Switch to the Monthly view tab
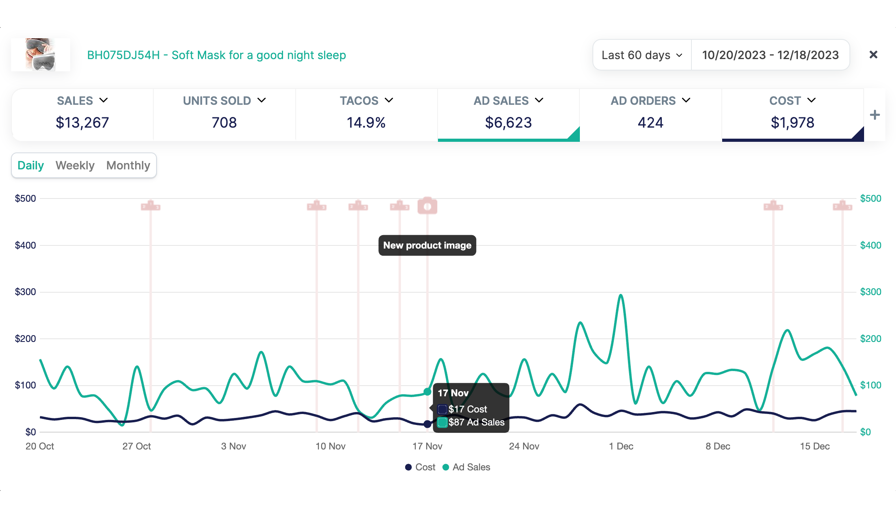Viewport: 896px width, 518px height. pos(128,165)
